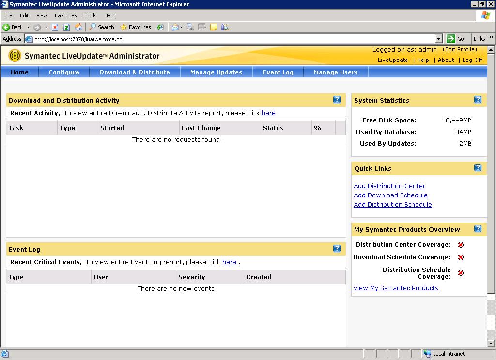Open help for My Symantec Products Overview
The width and height of the screenshot is (496, 360).
(478, 229)
